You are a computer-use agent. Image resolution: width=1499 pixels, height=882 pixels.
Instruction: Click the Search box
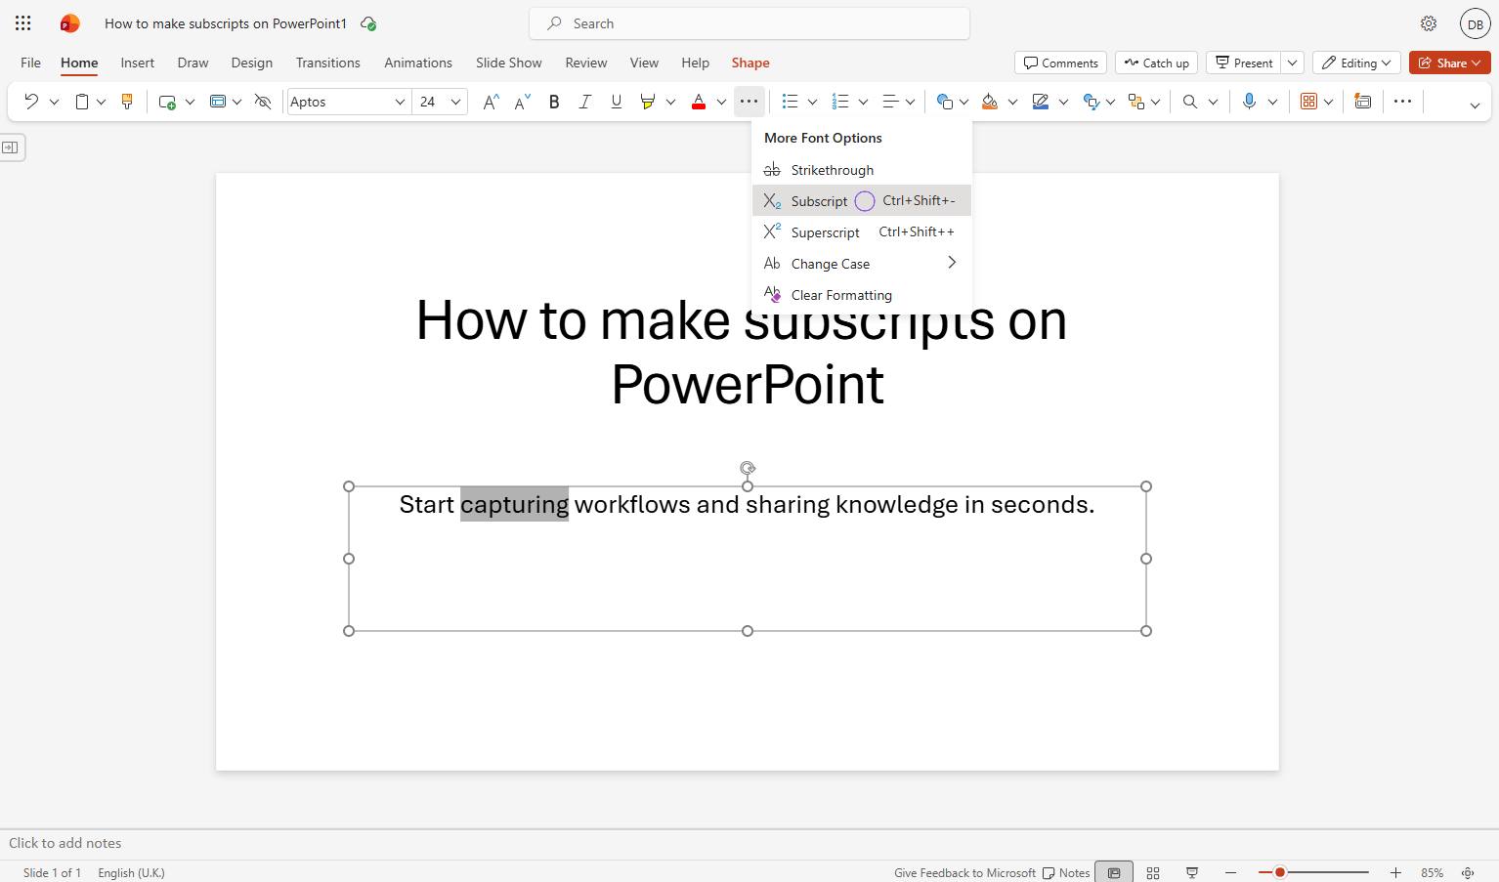click(749, 23)
